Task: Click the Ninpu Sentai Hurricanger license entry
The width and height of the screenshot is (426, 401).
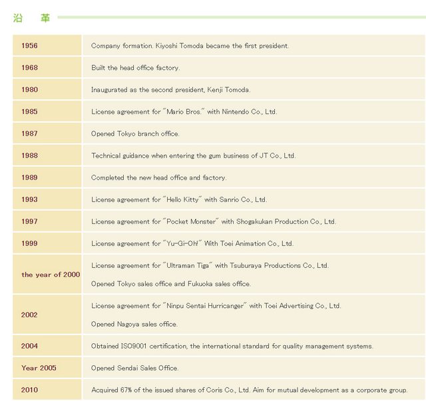Action: 216,306
